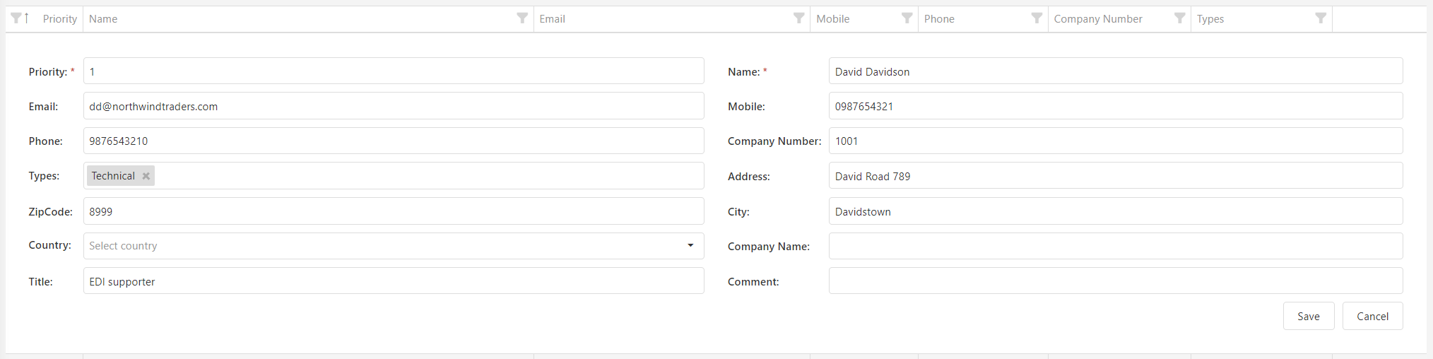Viewport: 1433px width, 359px height.
Task: Sort by the Name column header
Action: tap(103, 19)
